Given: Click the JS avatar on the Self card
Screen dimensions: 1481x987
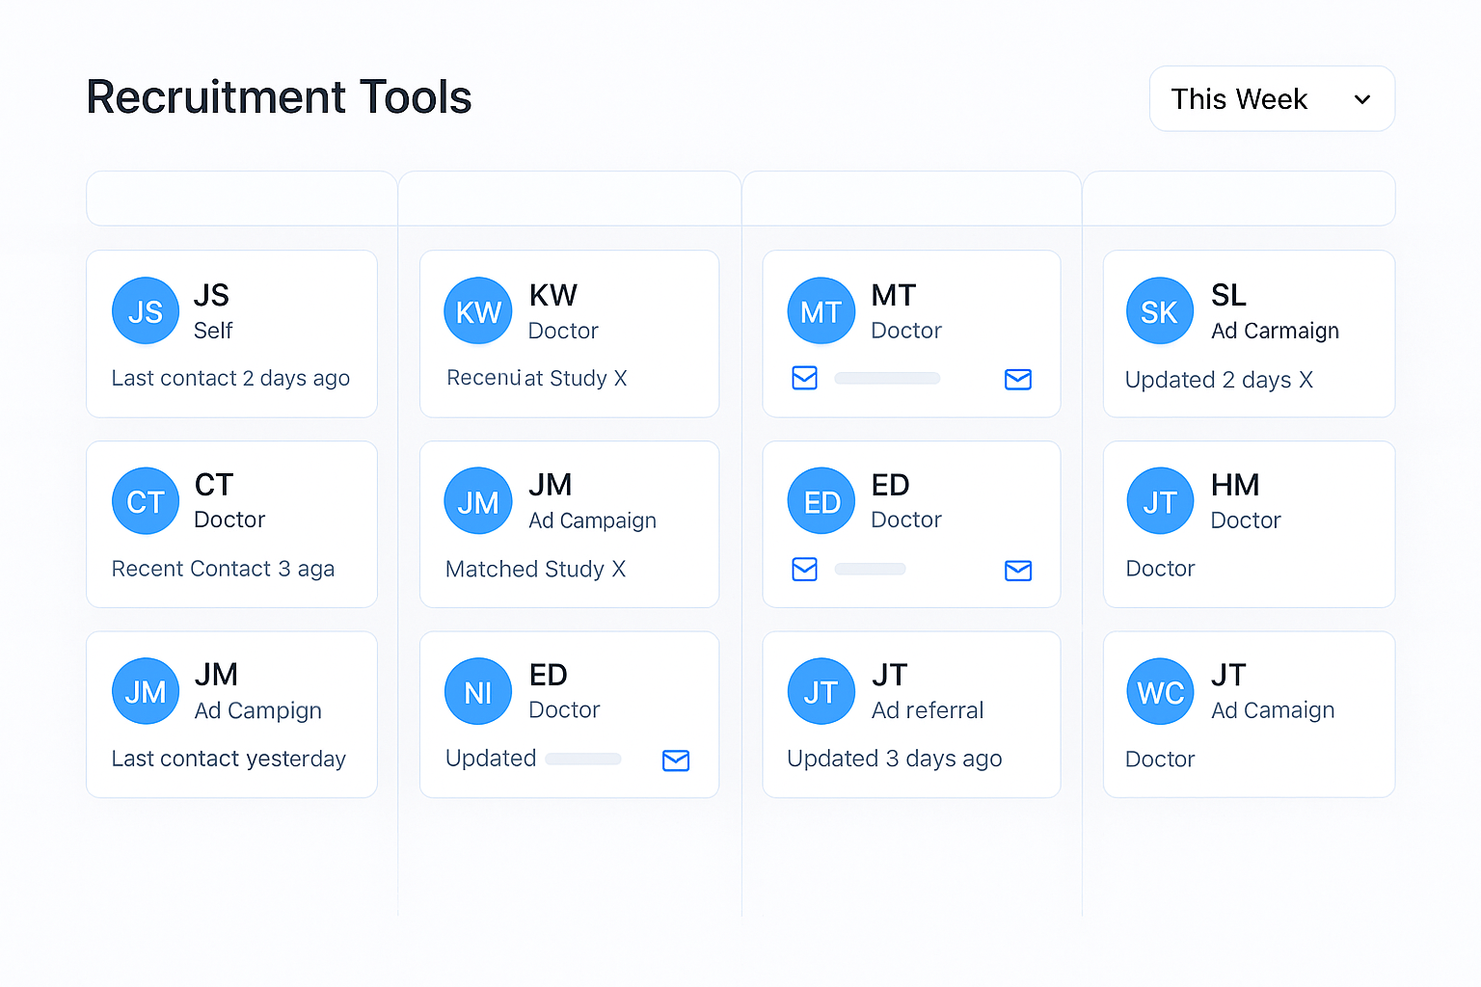Looking at the screenshot, I should point(146,311).
